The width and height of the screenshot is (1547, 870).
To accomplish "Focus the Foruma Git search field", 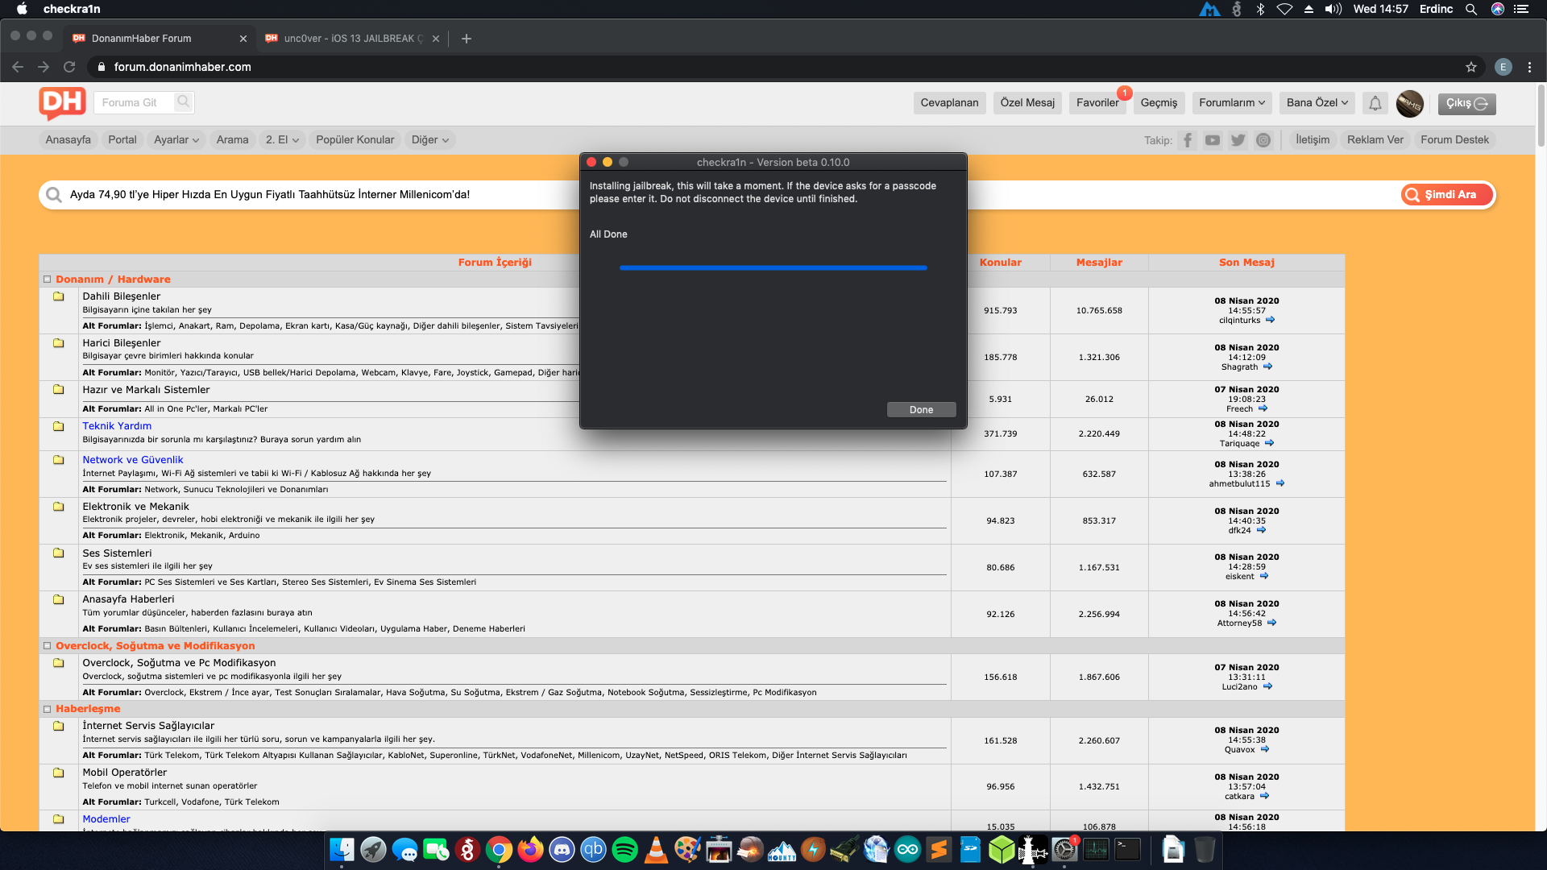I will coord(135,102).
